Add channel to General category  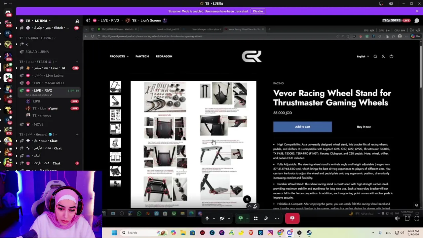click(x=77, y=135)
